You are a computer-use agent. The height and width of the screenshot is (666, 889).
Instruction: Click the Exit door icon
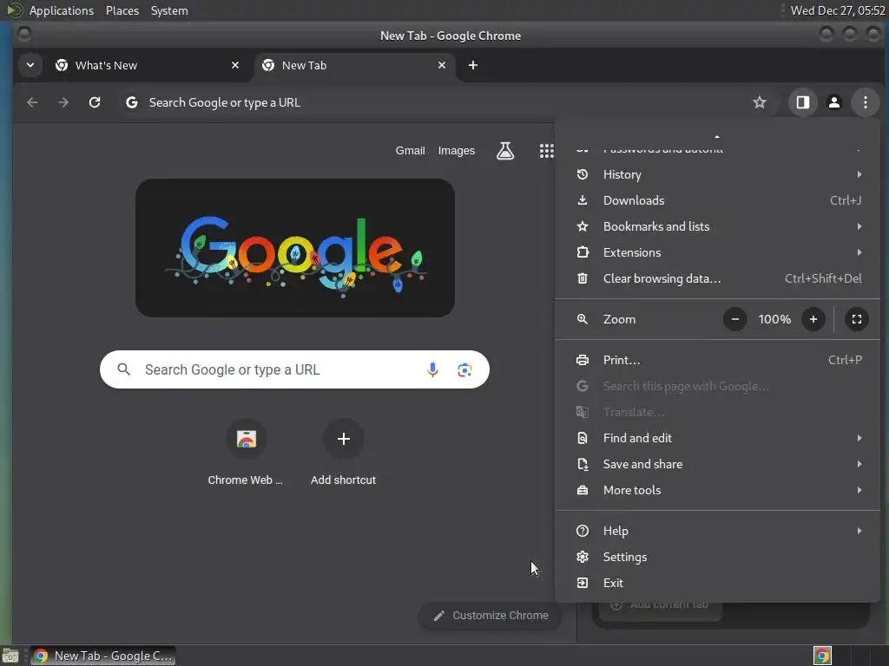coord(583,584)
